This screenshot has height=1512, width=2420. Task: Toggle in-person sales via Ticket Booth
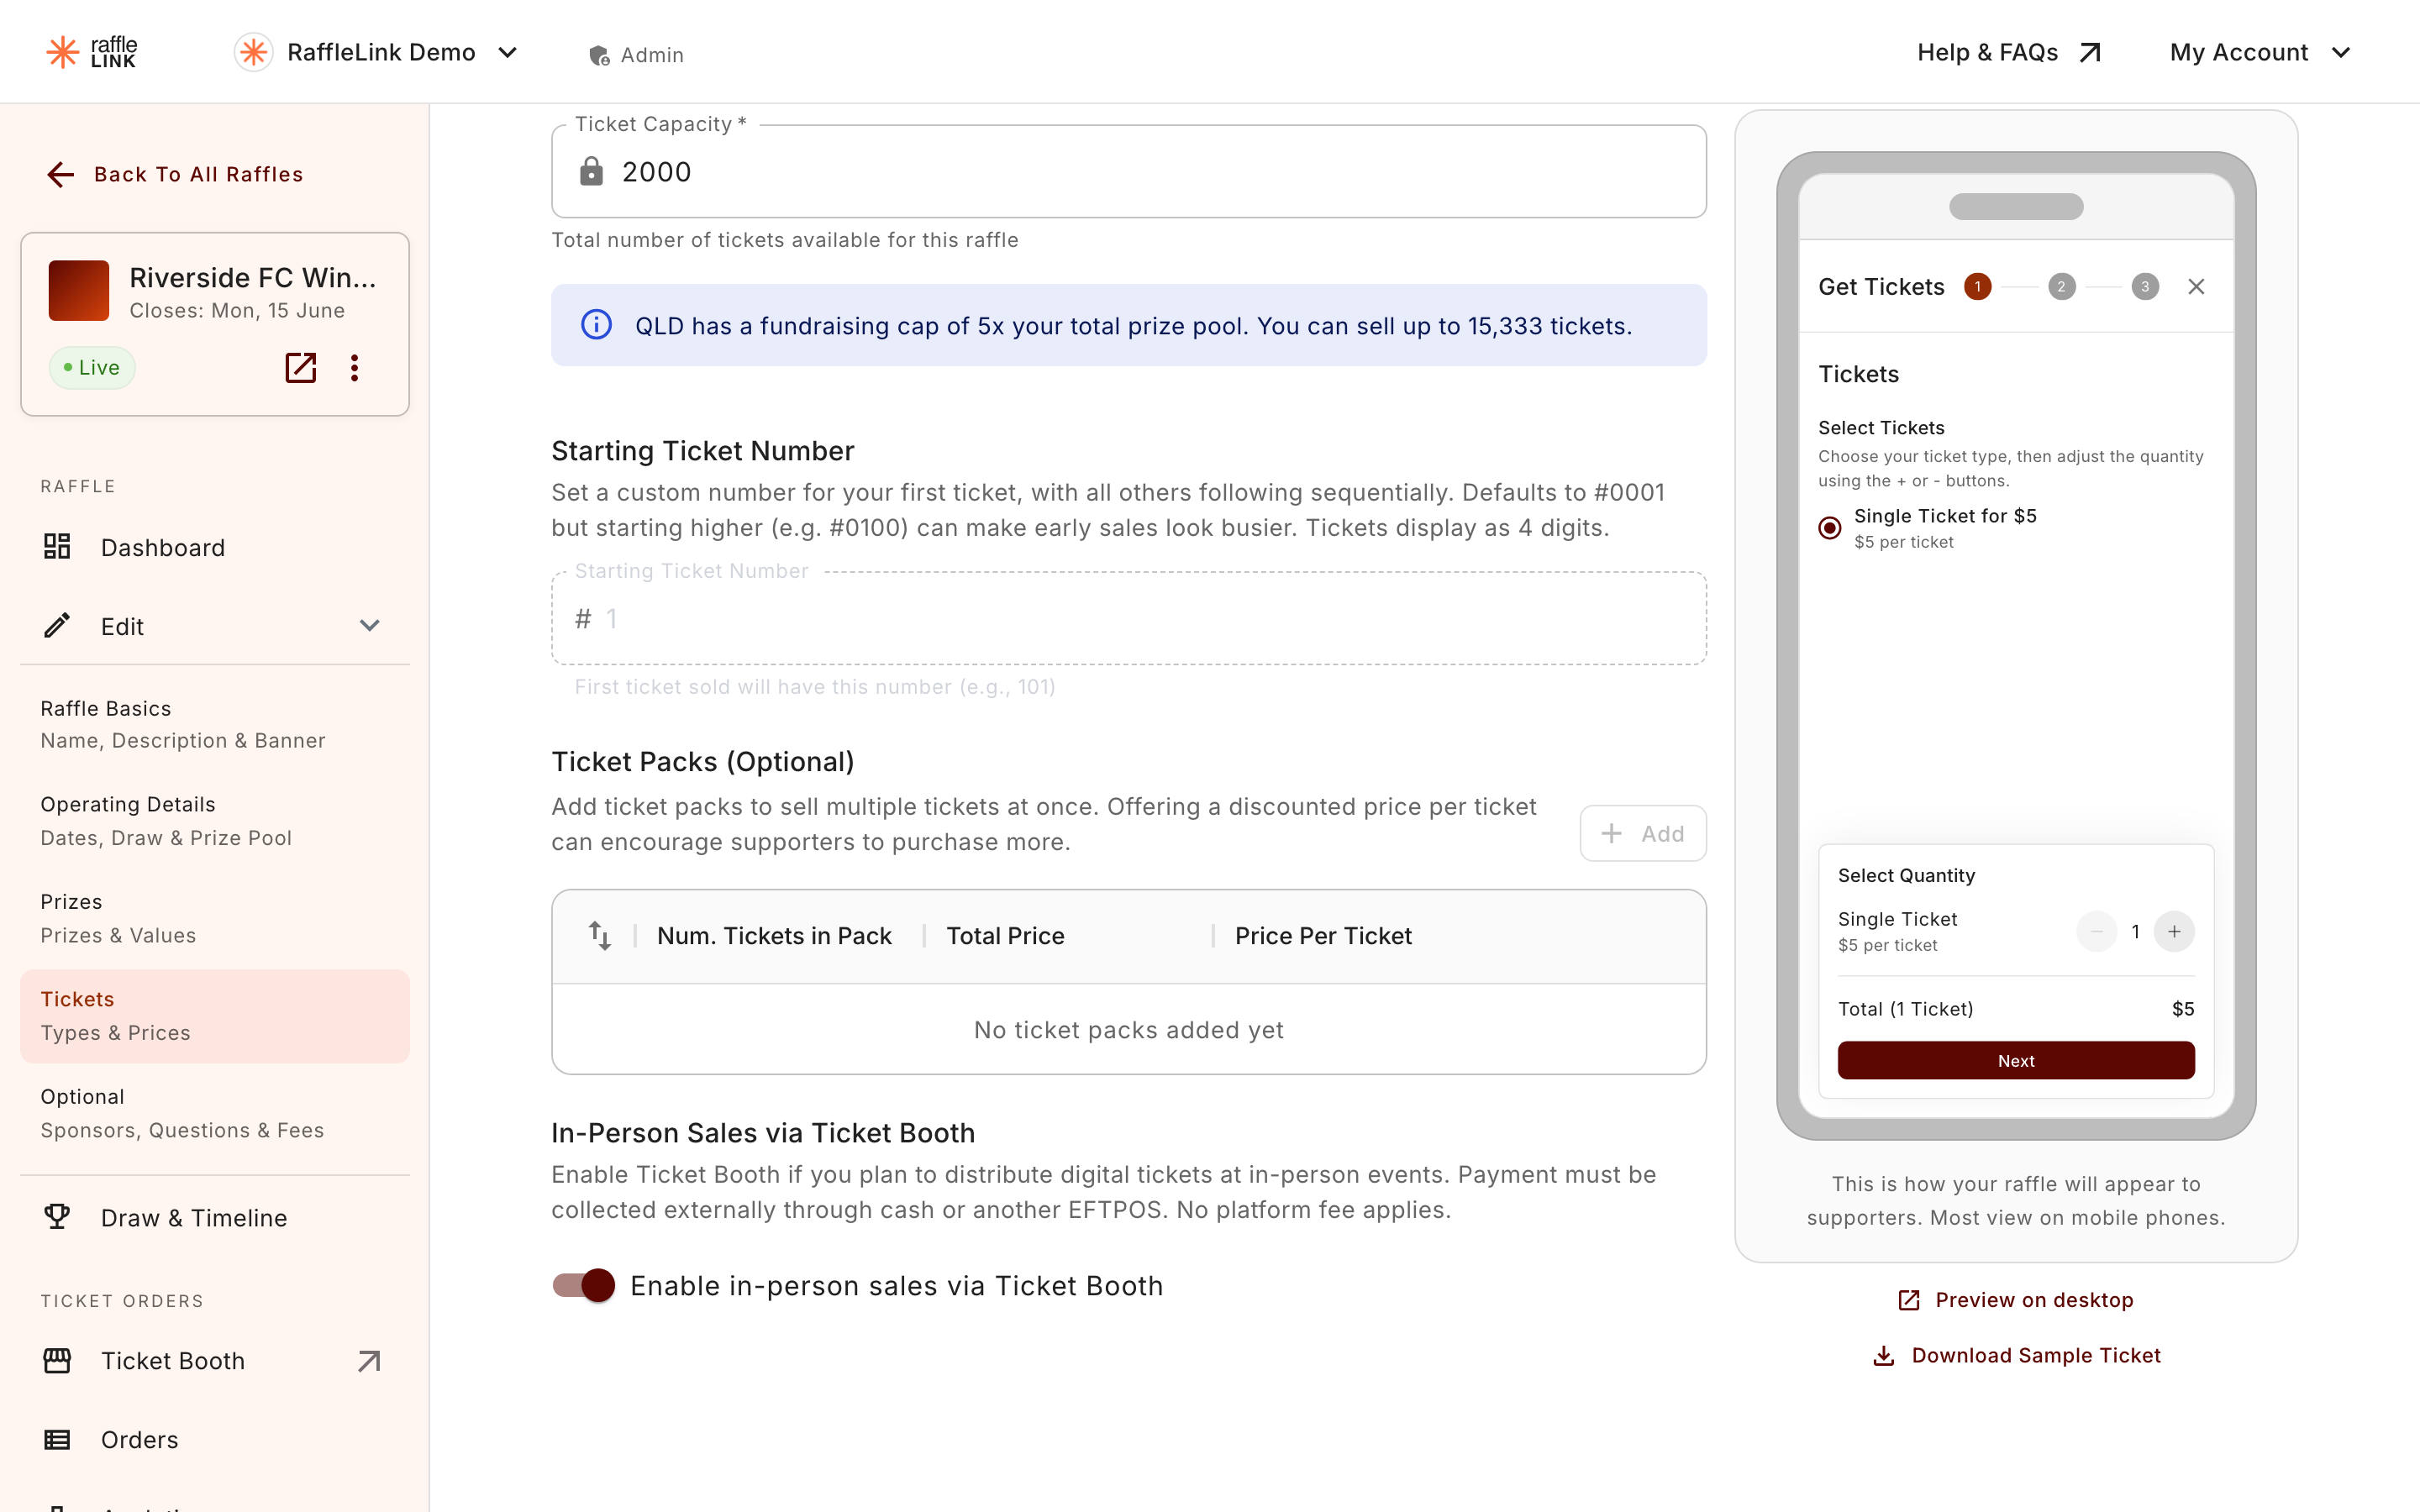pos(584,1285)
